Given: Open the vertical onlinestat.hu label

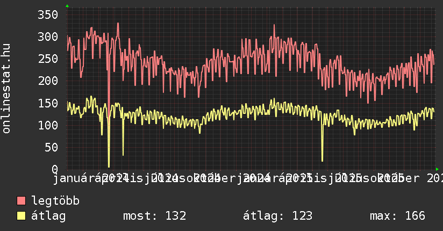Looking at the screenshot, I should pyautogui.click(x=6, y=89).
